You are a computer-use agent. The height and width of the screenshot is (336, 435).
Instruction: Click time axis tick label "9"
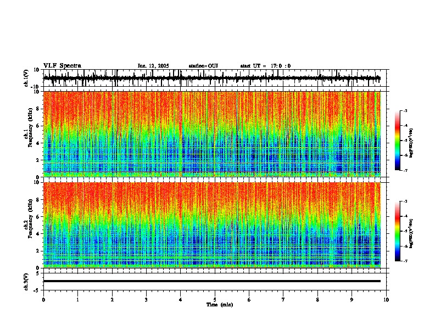point(352,300)
